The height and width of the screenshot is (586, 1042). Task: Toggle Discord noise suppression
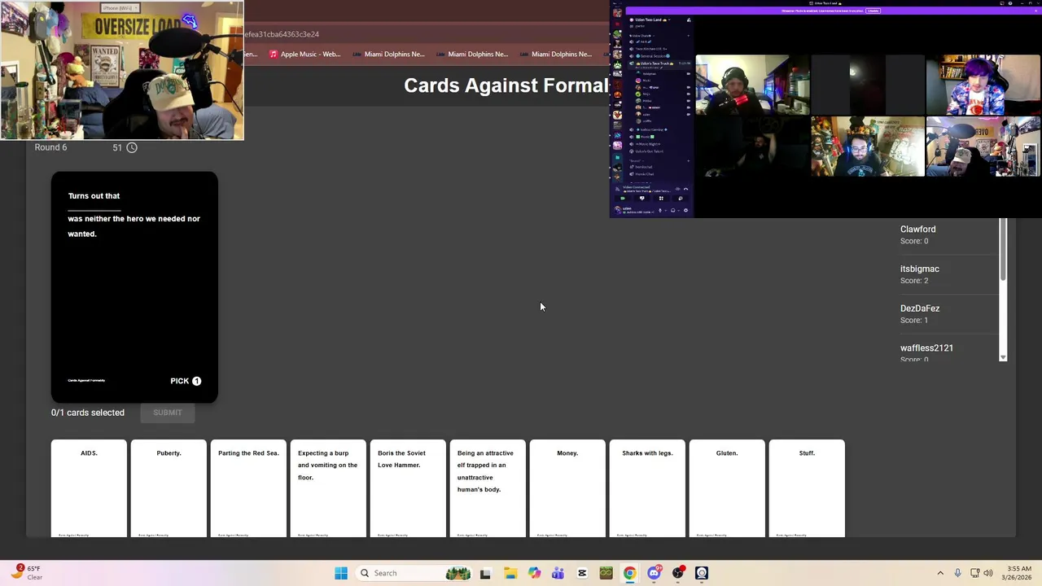[678, 189]
